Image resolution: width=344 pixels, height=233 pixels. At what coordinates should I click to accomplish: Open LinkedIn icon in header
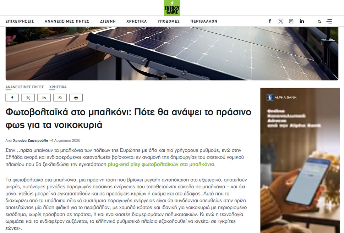coord(302,21)
